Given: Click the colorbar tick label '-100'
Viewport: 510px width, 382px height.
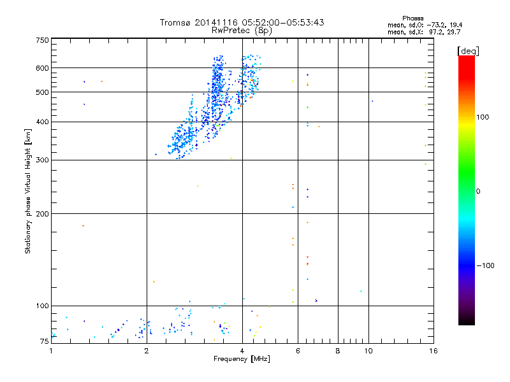Looking at the screenshot, I should [x=485, y=265].
